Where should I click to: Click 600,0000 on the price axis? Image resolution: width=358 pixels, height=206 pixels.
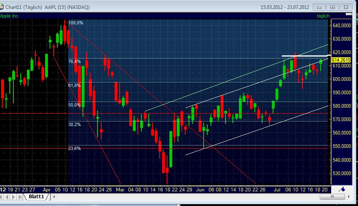coord(342,79)
